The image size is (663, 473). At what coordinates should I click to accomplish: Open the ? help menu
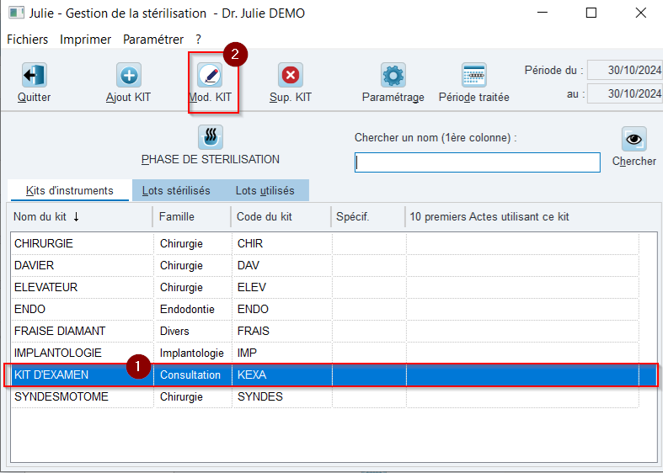click(198, 40)
